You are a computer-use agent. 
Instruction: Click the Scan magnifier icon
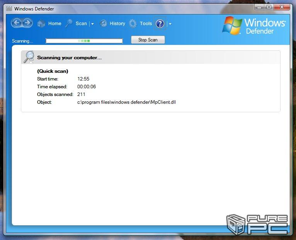point(69,23)
